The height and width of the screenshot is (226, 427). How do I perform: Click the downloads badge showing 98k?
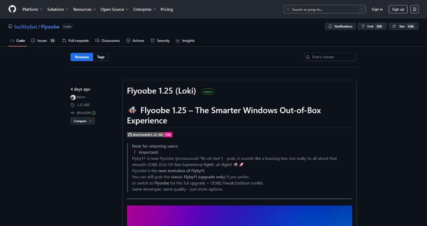point(150,135)
